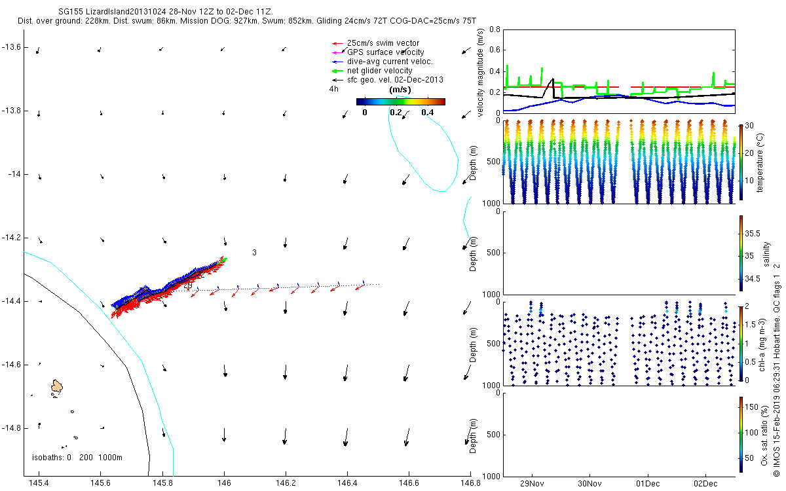The width and height of the screenshot is (786, 491).
Task: Click the '150' oxygen colorbar tick
Action: [x=751, y=407]
